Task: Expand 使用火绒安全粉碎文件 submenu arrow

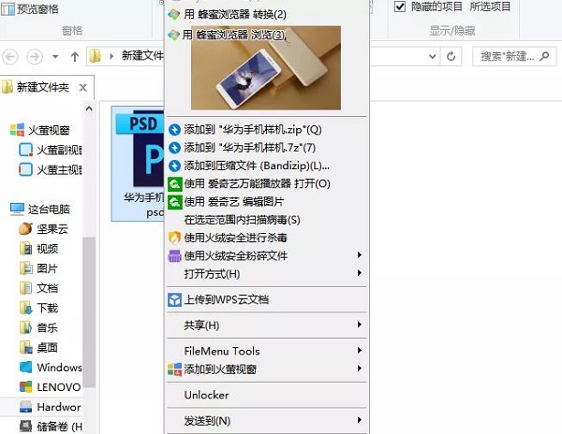Action: pos(359,255)
